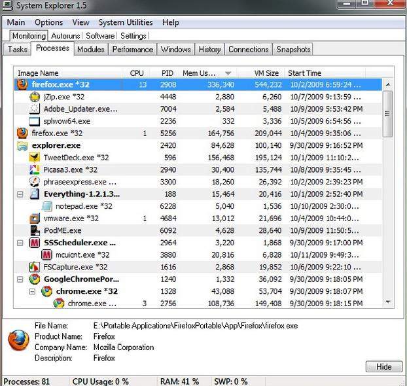Image resolution: width=407 pixels, height=386 pixels.
Task: Open the Performance tab
Action: point(133,49)
